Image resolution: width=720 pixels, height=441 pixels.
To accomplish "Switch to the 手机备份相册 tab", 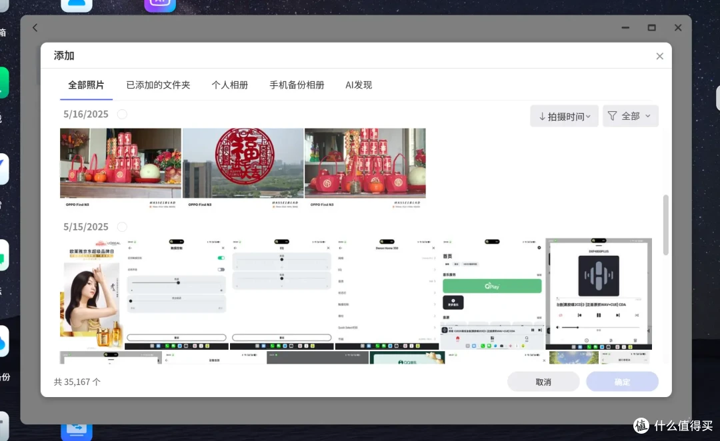I will (x=297, y=85).
